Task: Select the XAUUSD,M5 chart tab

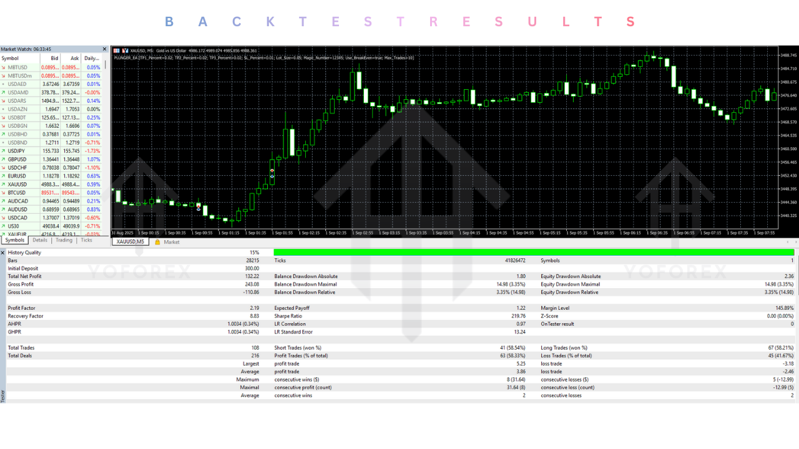Action: 130,242
